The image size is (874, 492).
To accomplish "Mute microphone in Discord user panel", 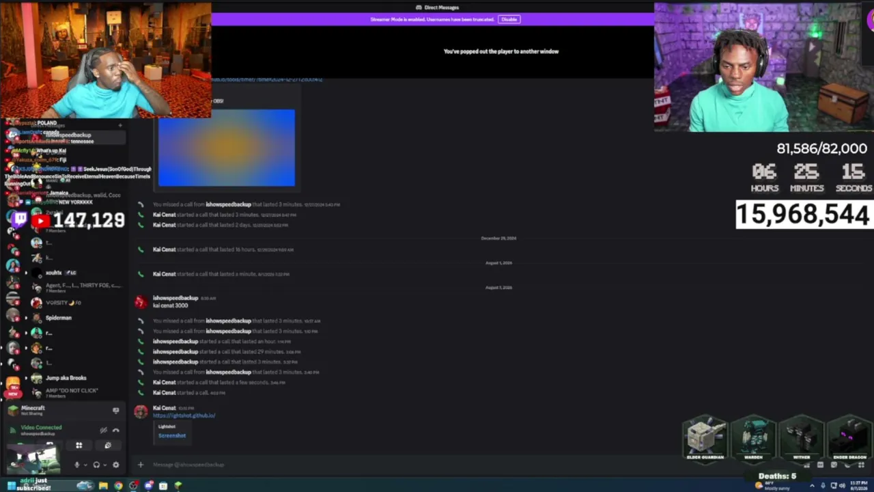I will (x=76, y=465).
